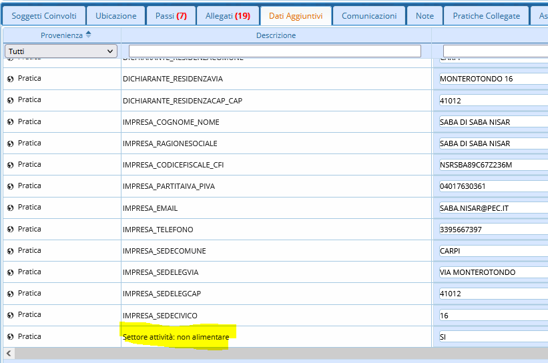Click the IMPRESA_PARTITAIVA_PIVA value field
Screen dimensions: 548x363
[x=493, y=186]
